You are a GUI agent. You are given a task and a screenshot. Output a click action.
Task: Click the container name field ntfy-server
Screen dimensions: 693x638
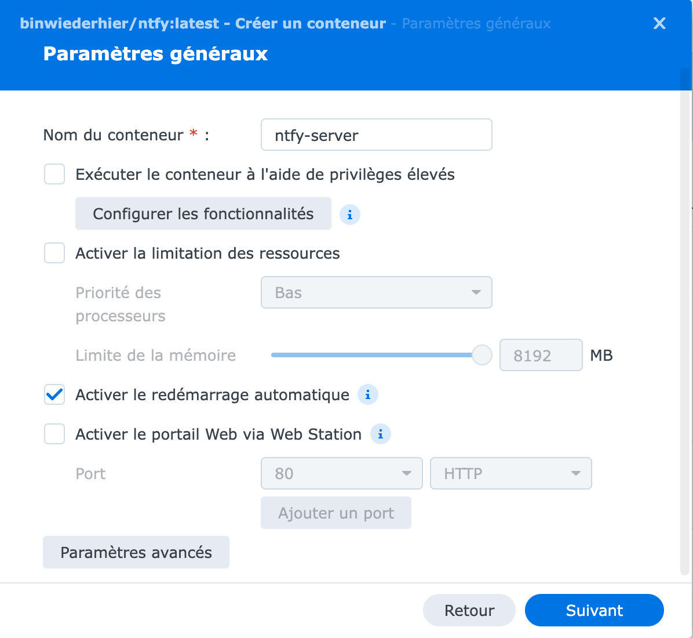pyautogui.click(x=377, y=135)
